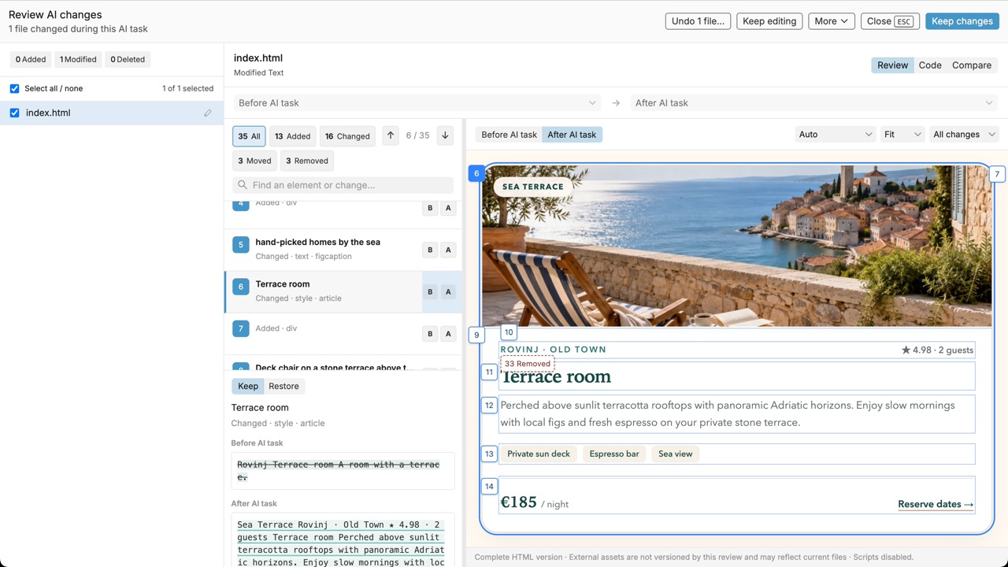The height and width of the screenshot is (567, 1008).
Task: Click Reserve dates link in preview
Action: click(x=936, y=504)
